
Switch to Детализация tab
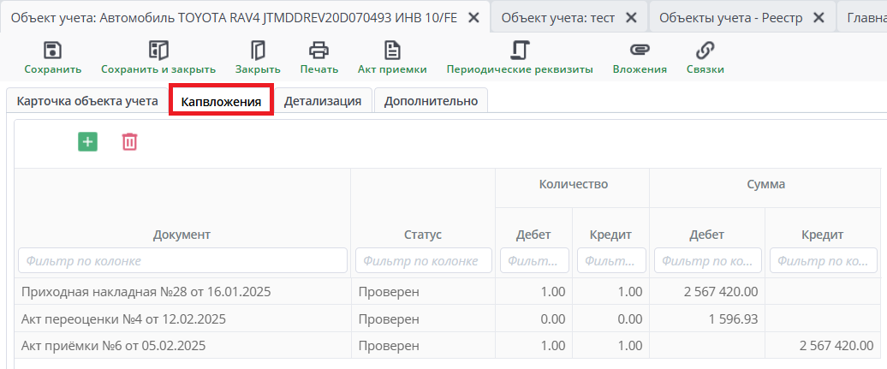click(323, 101)
